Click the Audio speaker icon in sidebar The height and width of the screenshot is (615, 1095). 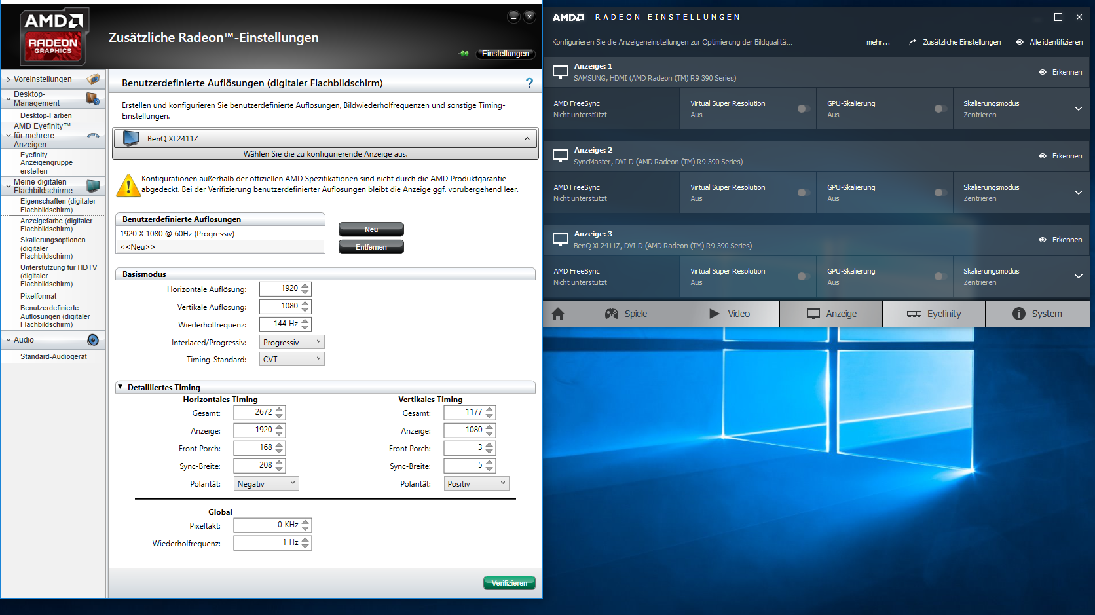pyautogui.click(x=93, y=340)
